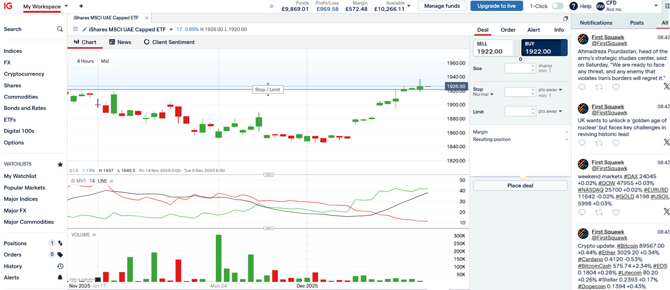Open the chart panel hamburger menu
The image size is (670, 290).
[75, 30]
